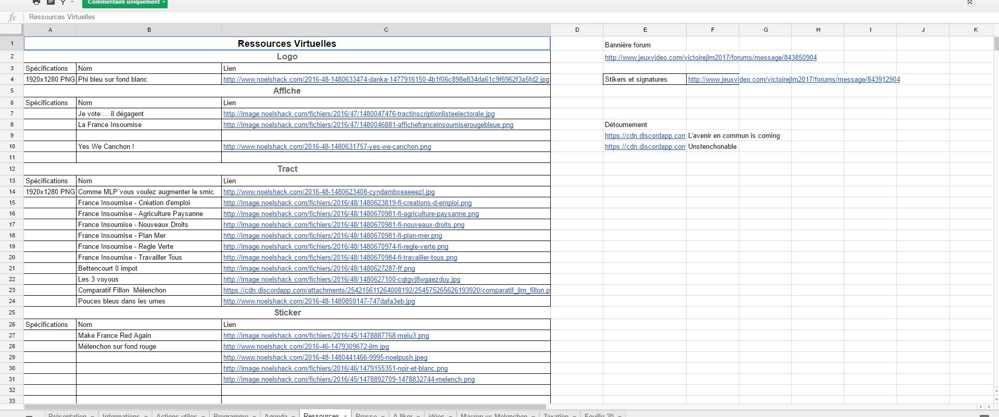Open the tractinscriptionlisteelectorale.jpg link

coord(359,114)
